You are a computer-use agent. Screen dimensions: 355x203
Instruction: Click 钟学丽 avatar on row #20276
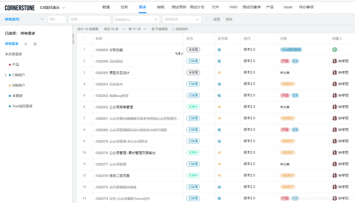coord(334,175)
